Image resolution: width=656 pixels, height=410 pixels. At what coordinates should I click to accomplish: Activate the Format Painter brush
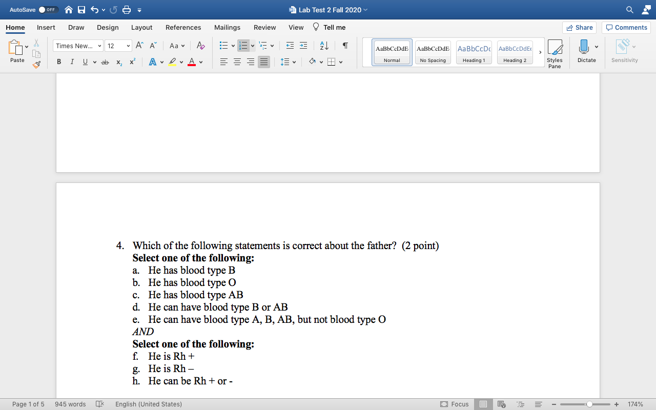(x=36, y=65)
